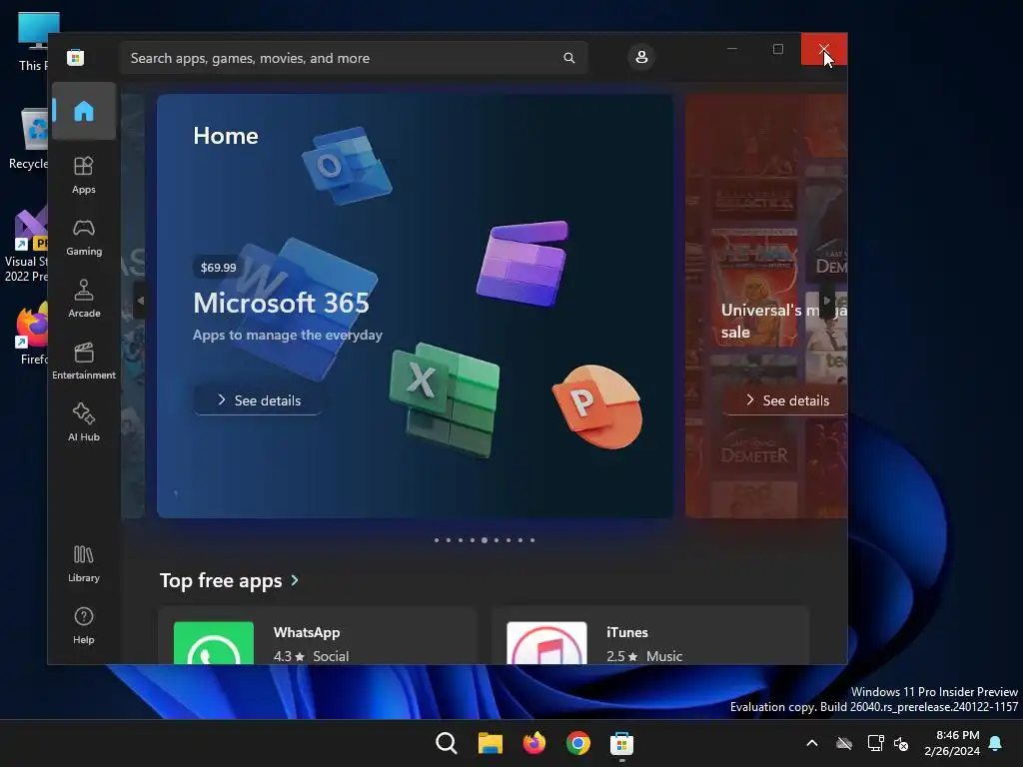Click See details for Microsoft 365
The width and height of the screenshot is (1023, 767).
coord(258,400)
